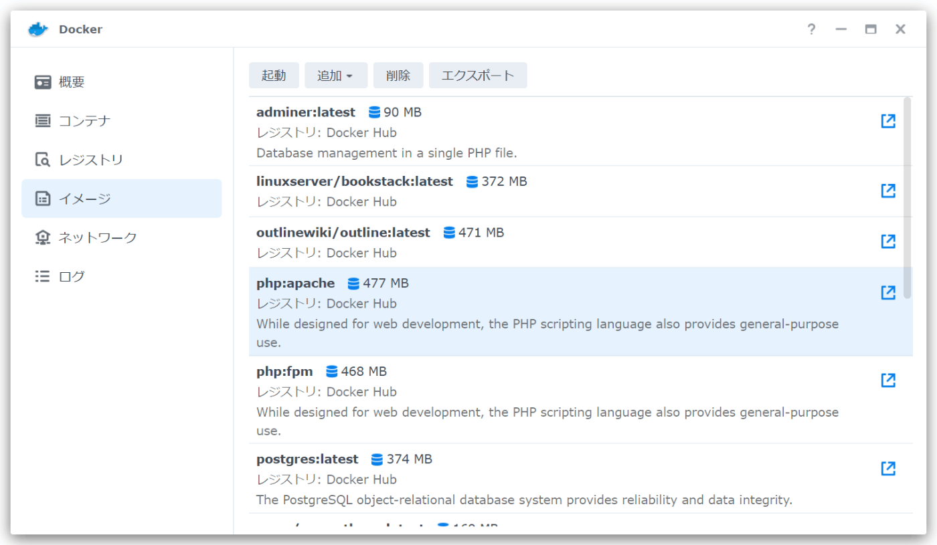
Task: Click the イメージ image sidebar icon
Action: click(43, 199)
